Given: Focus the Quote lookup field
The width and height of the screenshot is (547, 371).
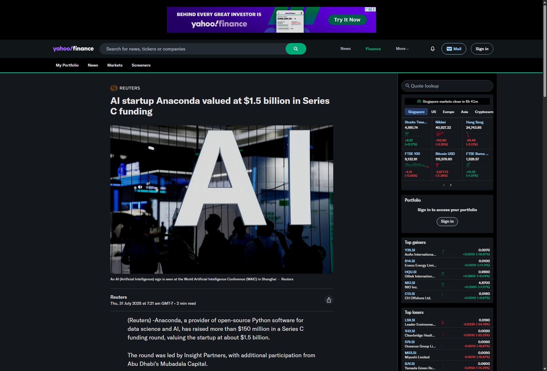Looking at the screenshot, I should 447,86.
